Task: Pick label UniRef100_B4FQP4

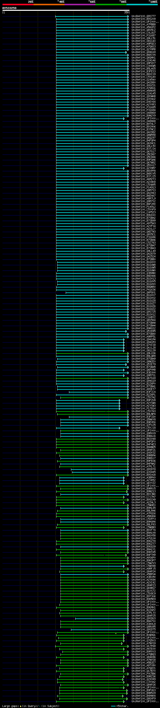Action: coord(143,140)
